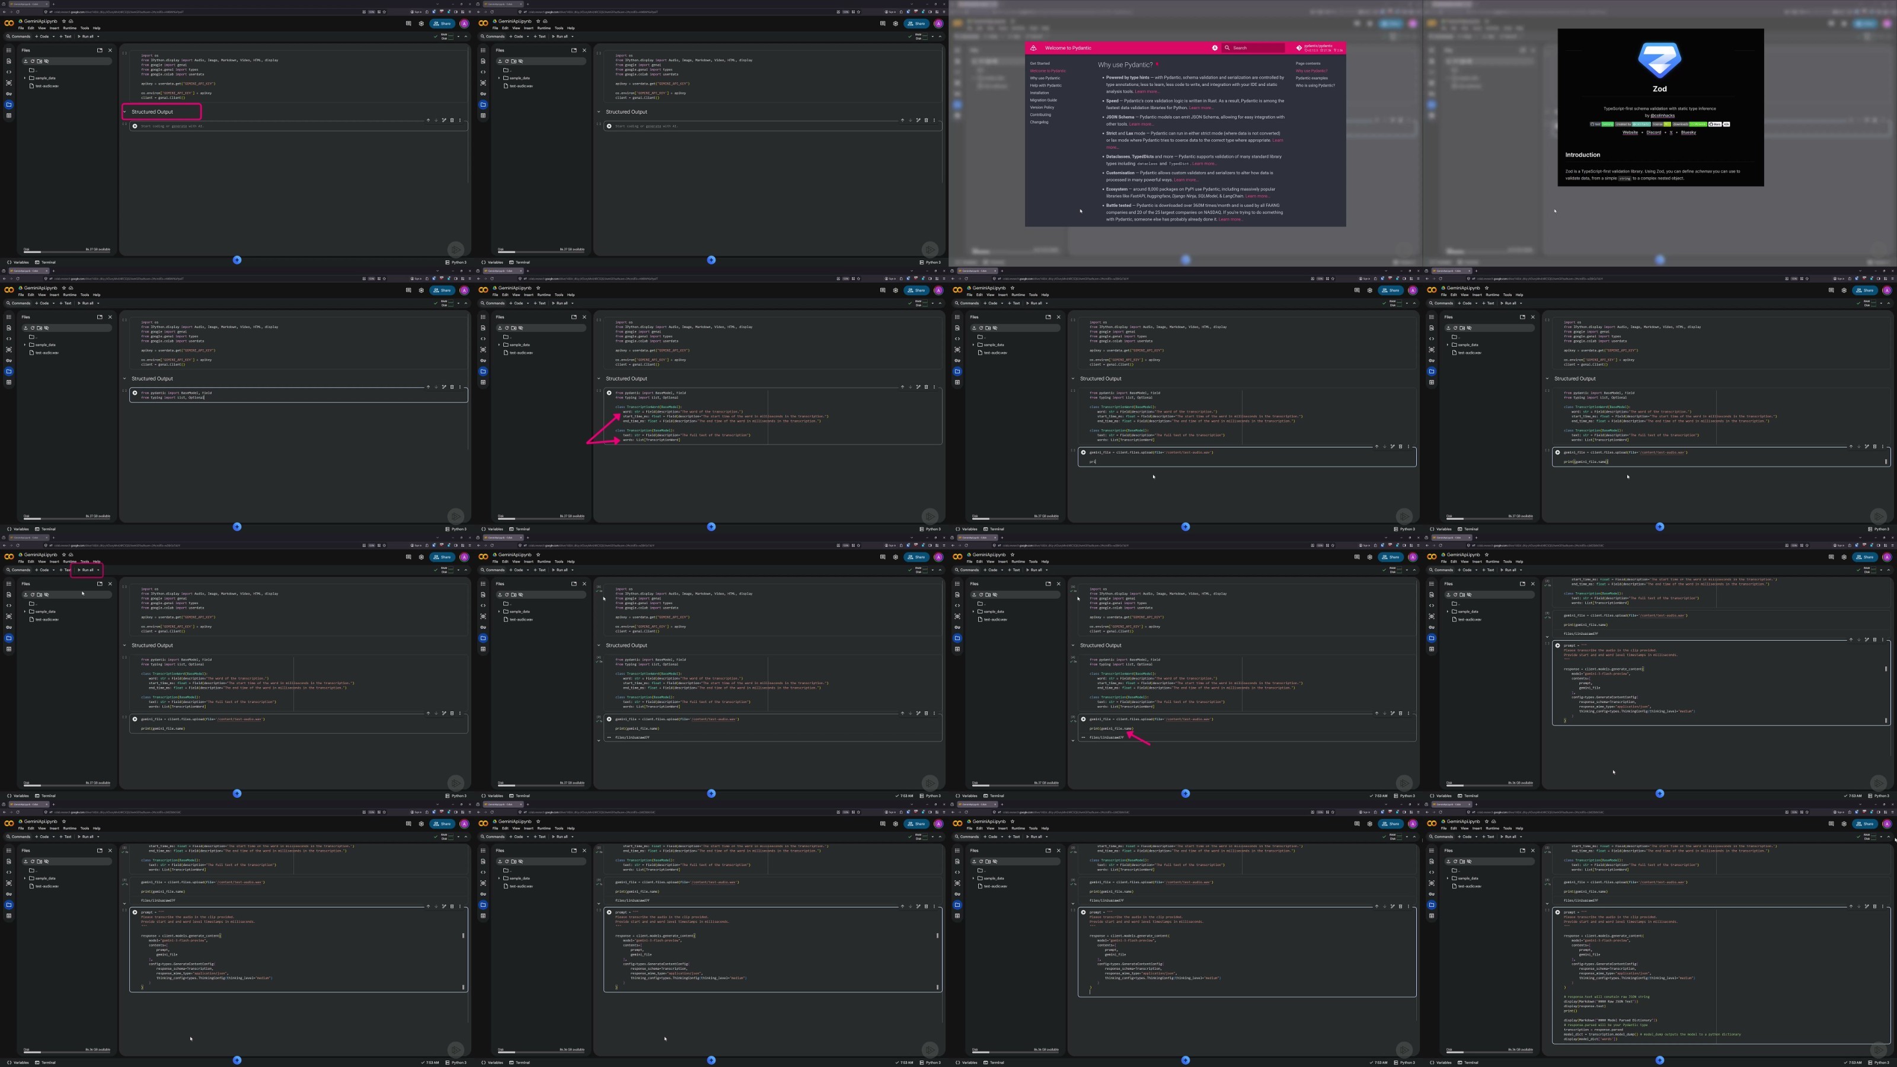Click 'Learn more' after the Speed bullet
Viewport: 1897px width, 1067px height.
click(1200, 107)
